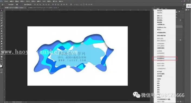Change screen mode icon at toolbox bottom
The height and width of the screenshot is (103, 191).
1,72
